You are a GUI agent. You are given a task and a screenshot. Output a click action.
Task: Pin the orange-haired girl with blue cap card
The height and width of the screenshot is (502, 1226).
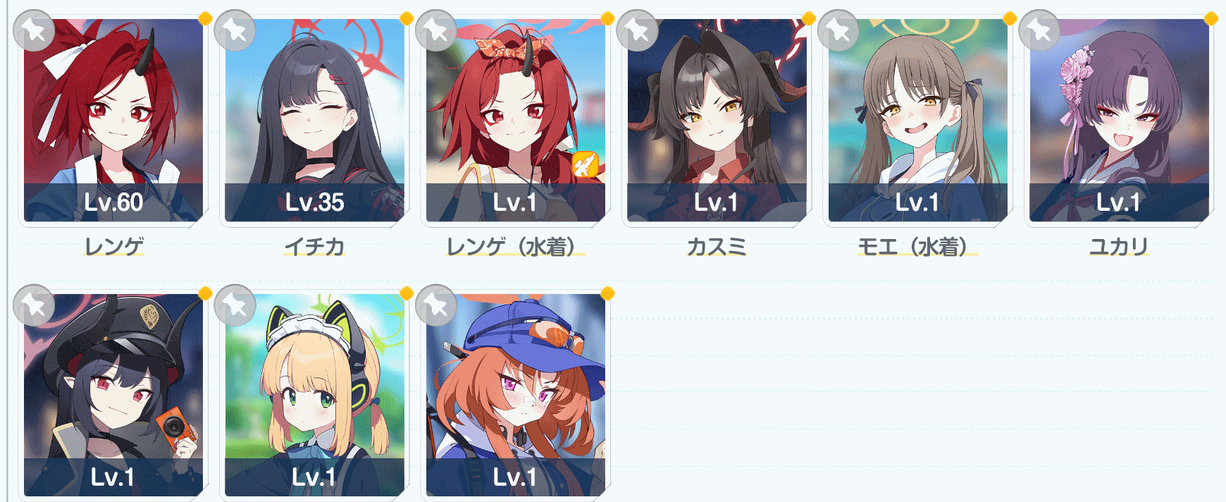(436, 305)
